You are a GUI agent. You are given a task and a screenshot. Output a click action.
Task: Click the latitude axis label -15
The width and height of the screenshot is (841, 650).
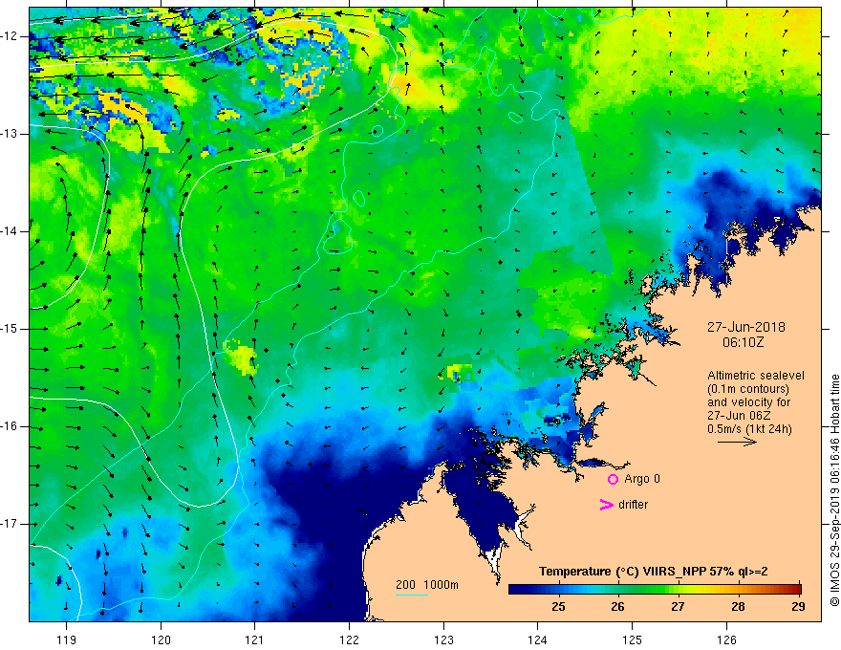10,329
